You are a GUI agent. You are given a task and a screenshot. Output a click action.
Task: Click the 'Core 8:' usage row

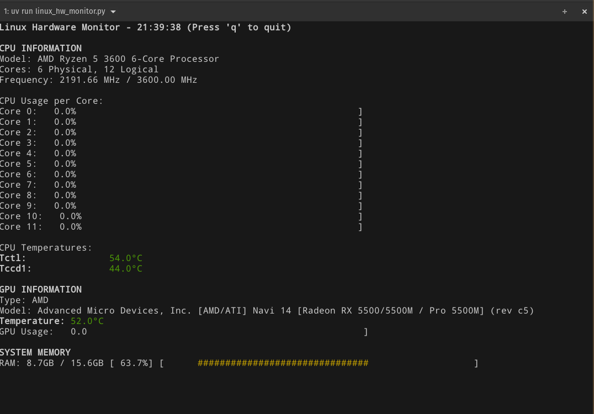coord(181,195)
